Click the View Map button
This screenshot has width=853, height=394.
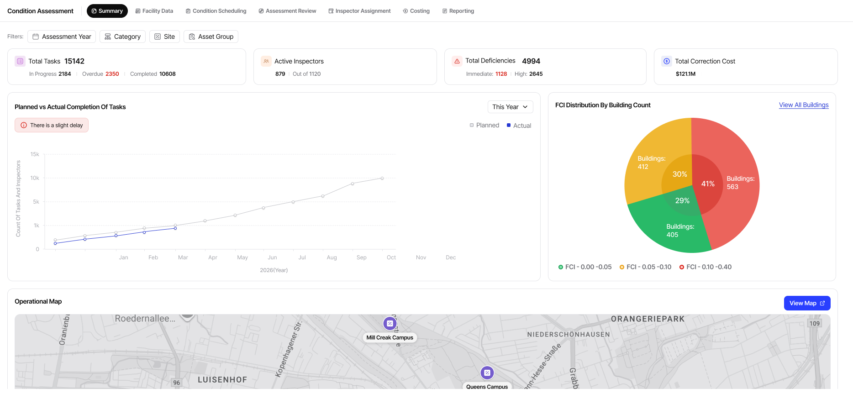coord(807,303)
